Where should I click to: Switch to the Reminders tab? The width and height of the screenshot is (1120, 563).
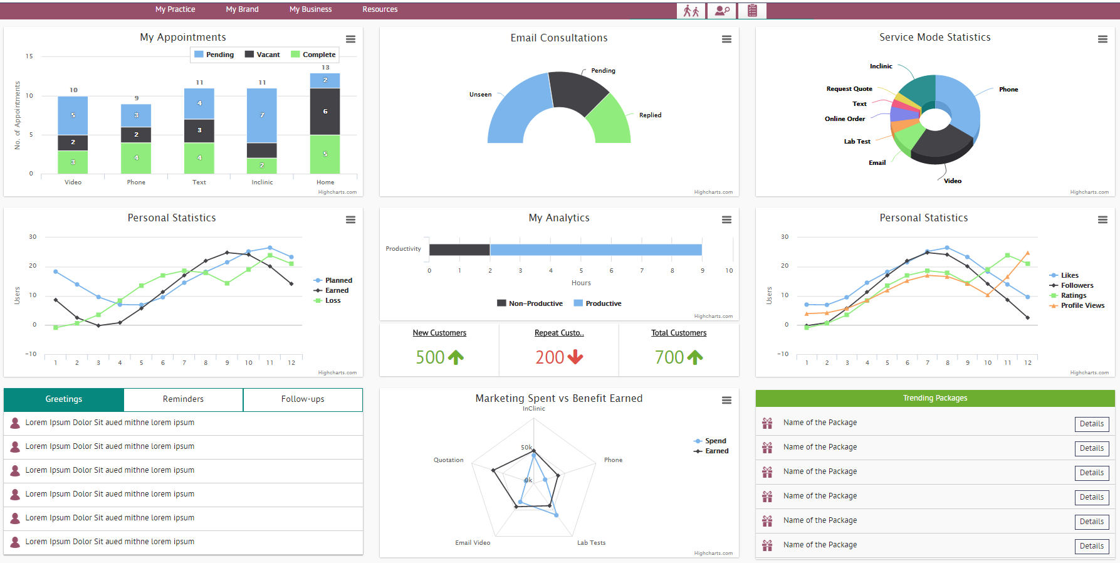(183, 399)
